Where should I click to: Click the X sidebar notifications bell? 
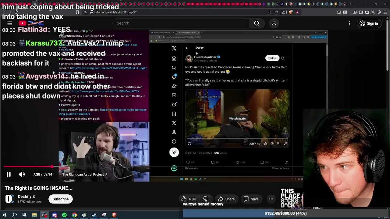point(174,77)
